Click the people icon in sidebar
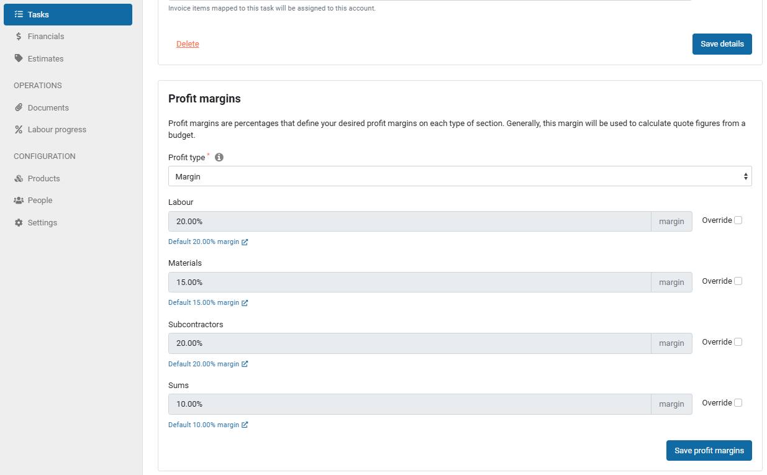Screen dimensions: 767x475 (19, 201)
